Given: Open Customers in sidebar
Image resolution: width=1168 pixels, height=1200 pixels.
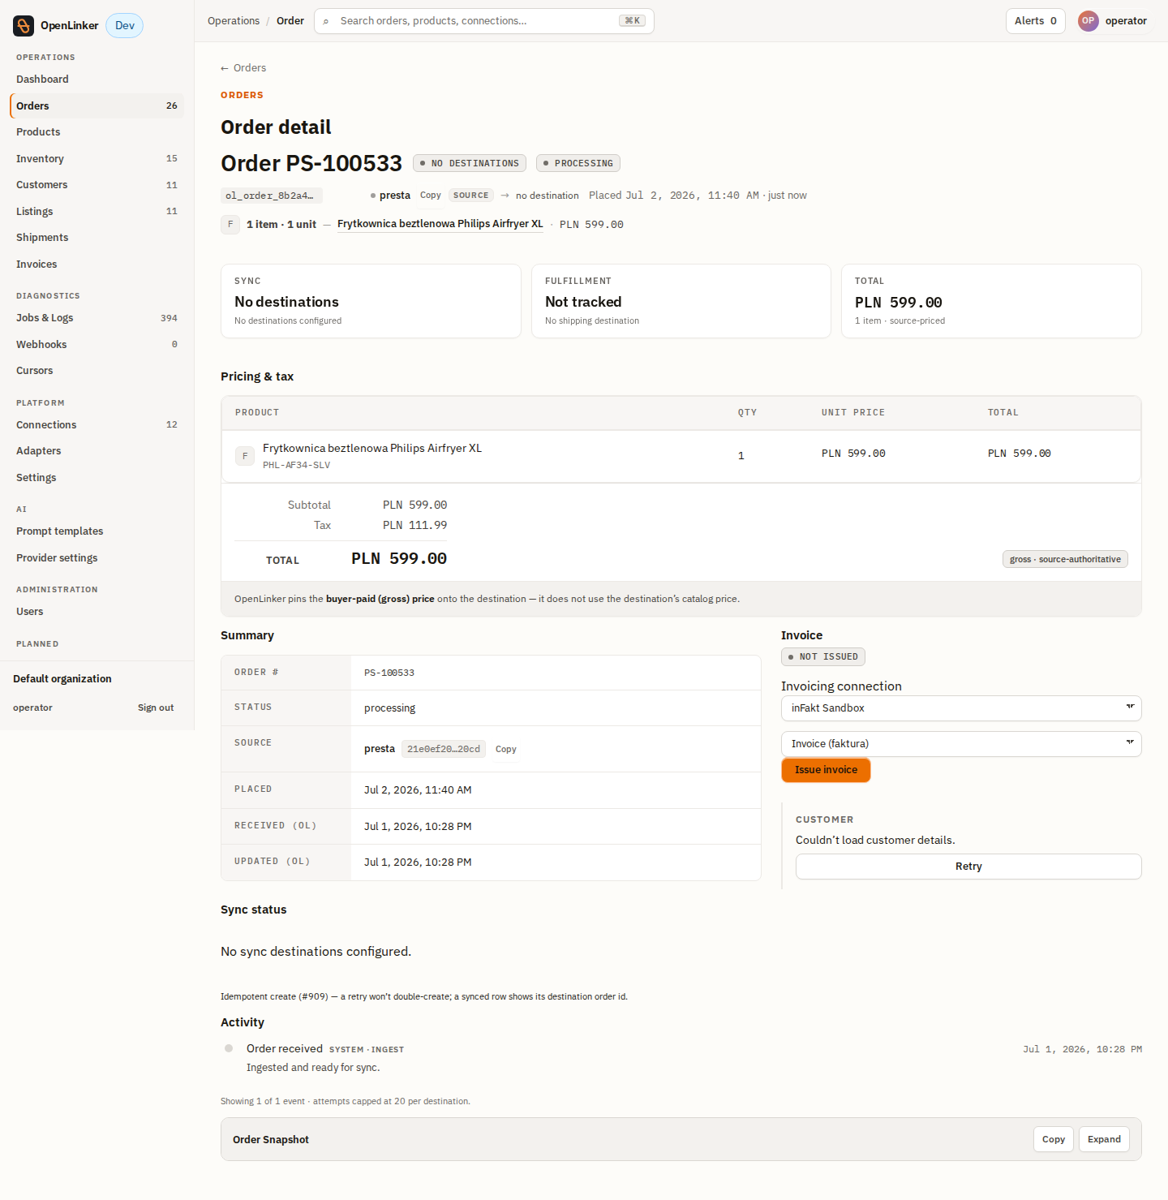Looking at the screenshot, I should pyautogui.click(x=97, y=185).
